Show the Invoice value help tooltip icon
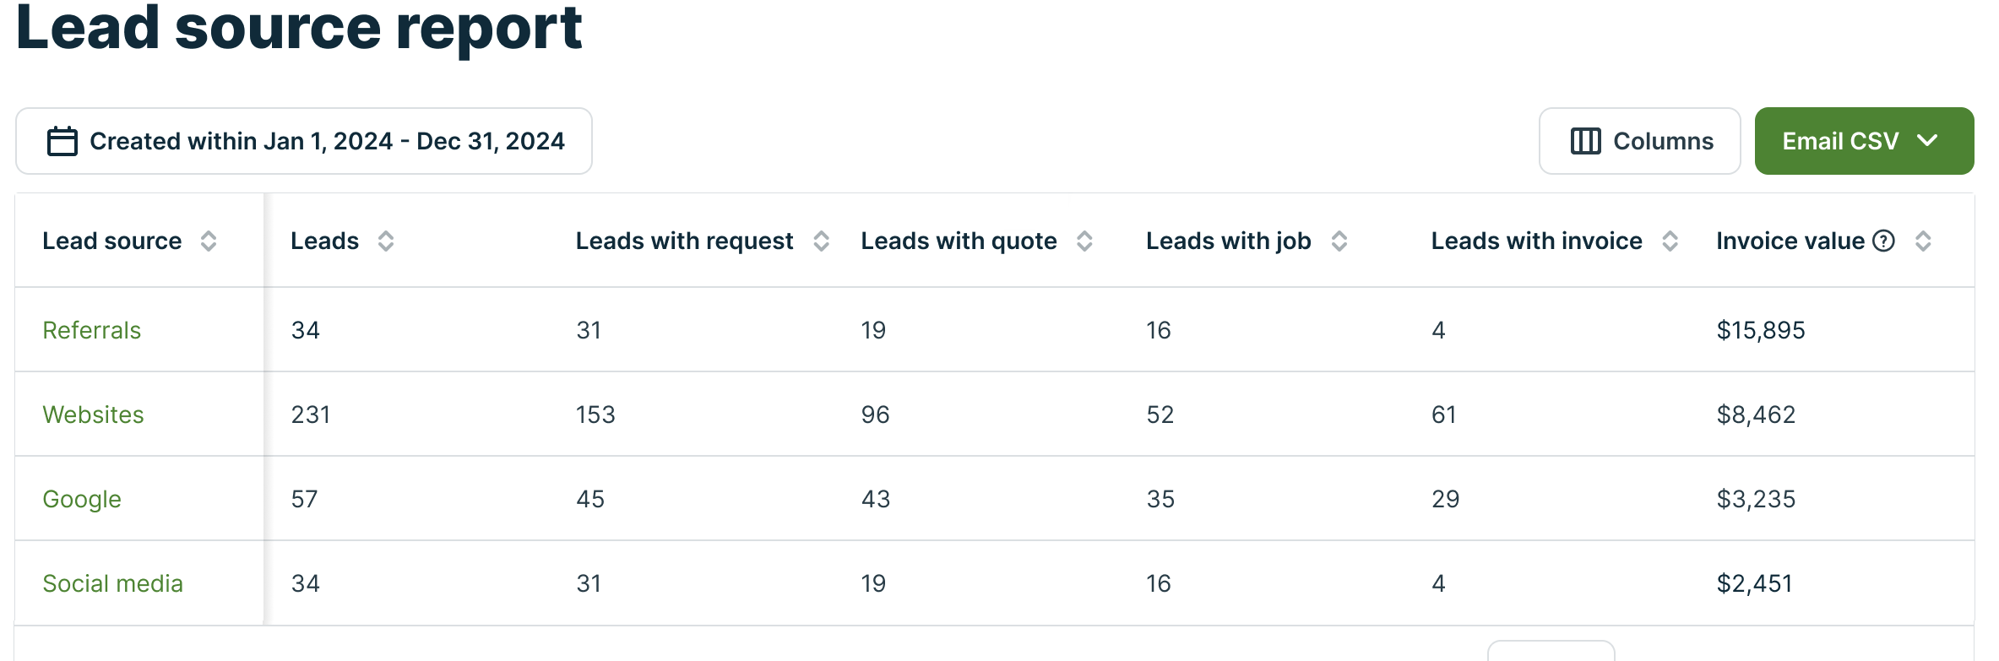Image resolution: width=1999 pixels, height=661 pixels. 1883,241
